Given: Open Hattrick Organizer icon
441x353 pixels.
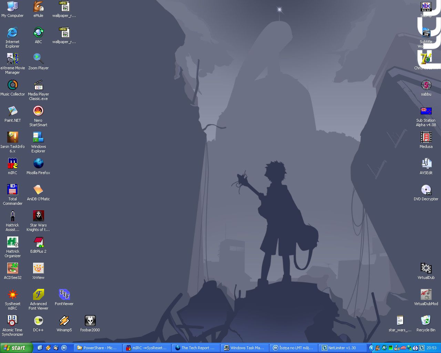Looking at the screenshot, I should point(12,248).
